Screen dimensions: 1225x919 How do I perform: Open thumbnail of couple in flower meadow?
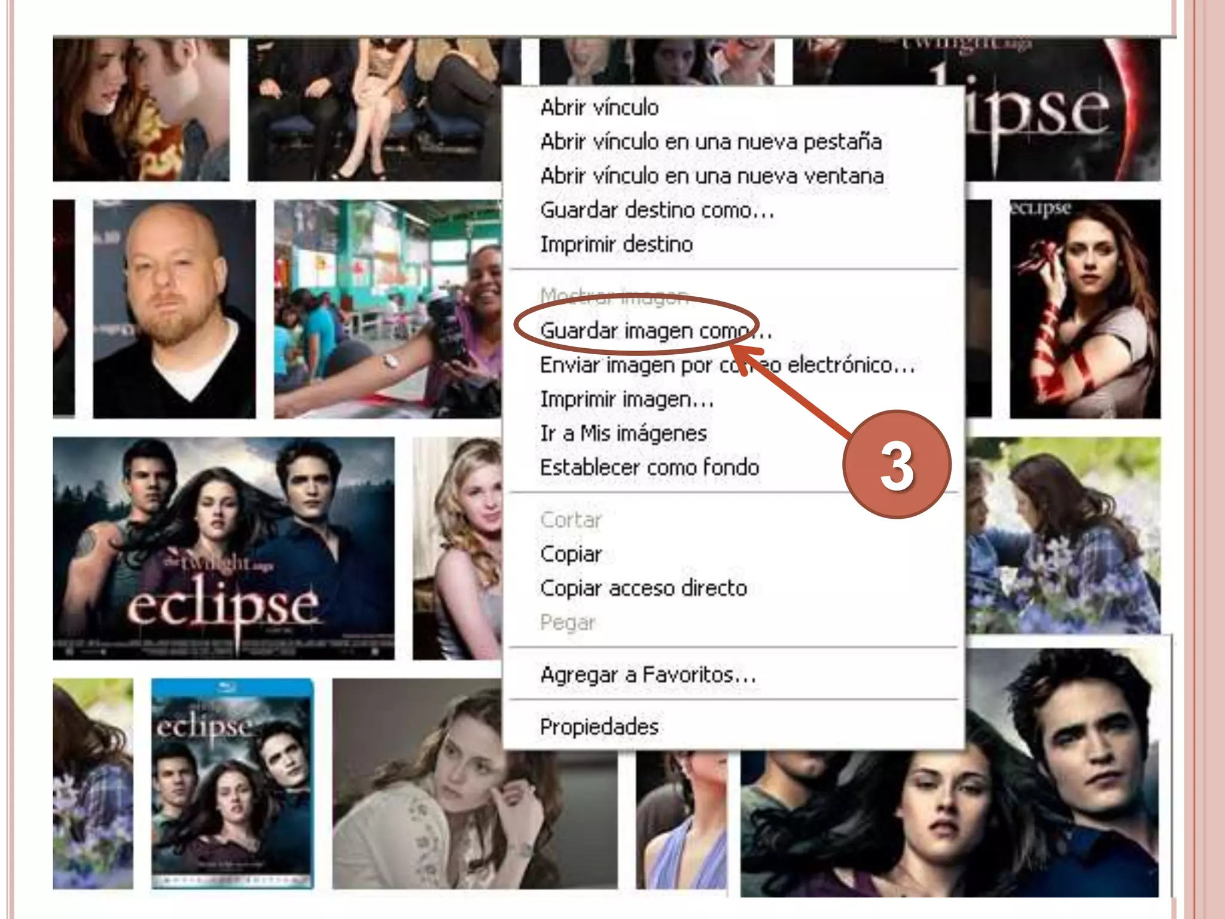(1064, 535)
